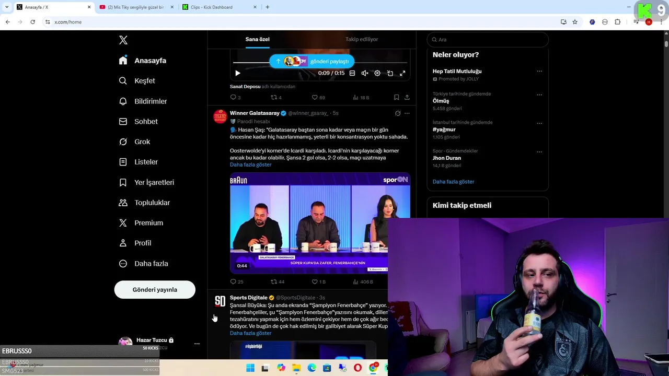Open Profil page
This screenshot has width=669, height=376.
pyautogui.click(x=135, y=243)
